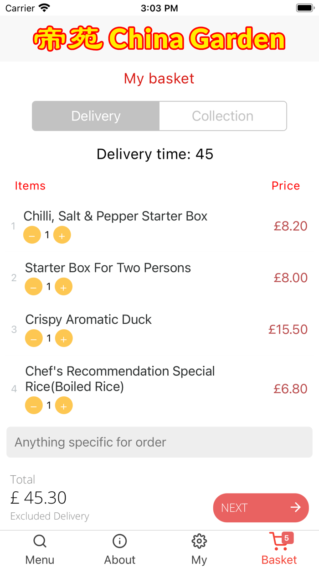Tap the £ 45.30 total amount
This screenshot has width=319, height=568.
(39, 498)
